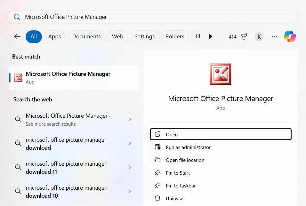The width and height of the screenshot is (306, 206).
Task: Click inside the search input field
Action: click(x=128, y=17)
